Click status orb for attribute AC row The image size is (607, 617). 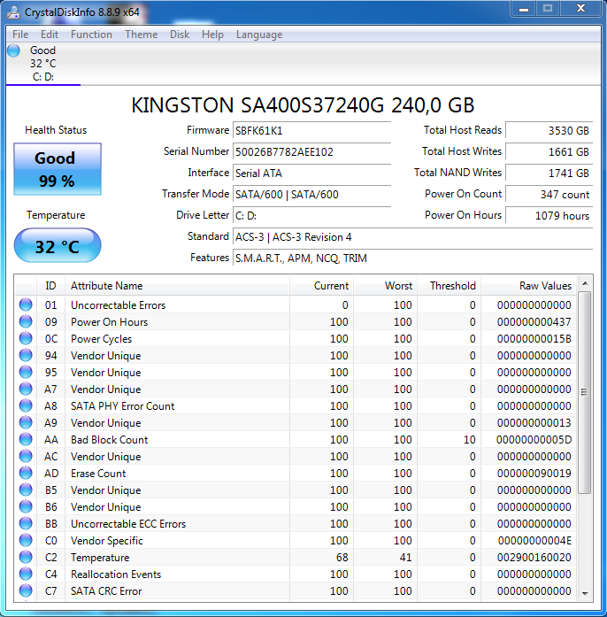(26, 457)
